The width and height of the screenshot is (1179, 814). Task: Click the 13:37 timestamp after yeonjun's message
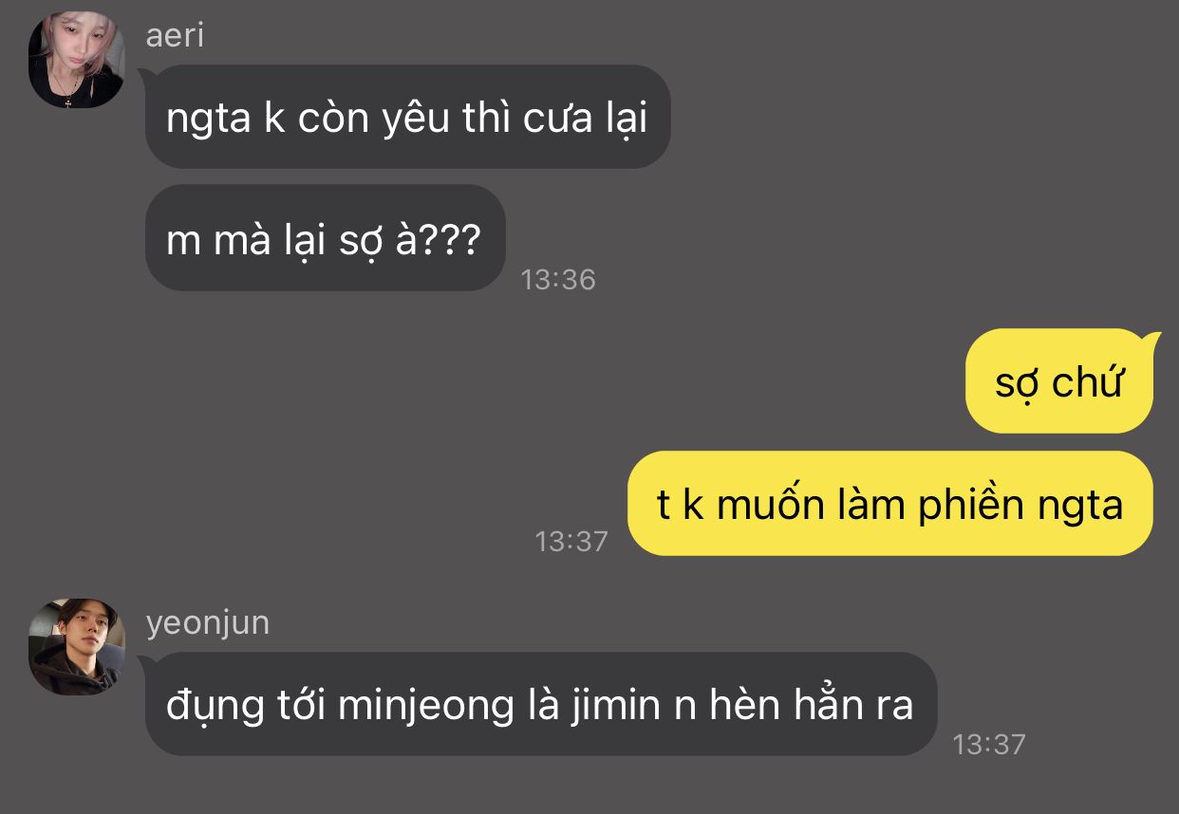pyautogui.click(x=989, y=744)
